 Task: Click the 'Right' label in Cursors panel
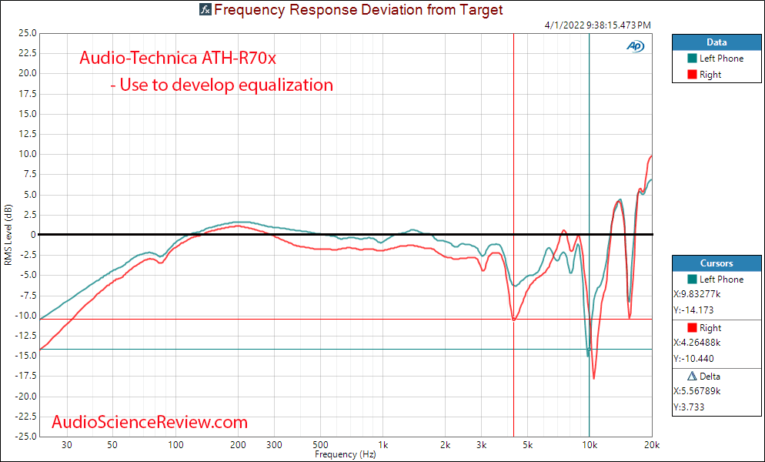tap(710, 328)
